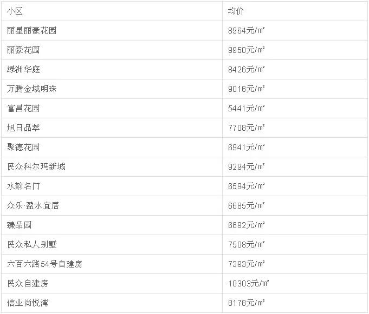Click the 众乐 盈水宜居 name
The image size is (369, 314).
[x=33, y=206]
